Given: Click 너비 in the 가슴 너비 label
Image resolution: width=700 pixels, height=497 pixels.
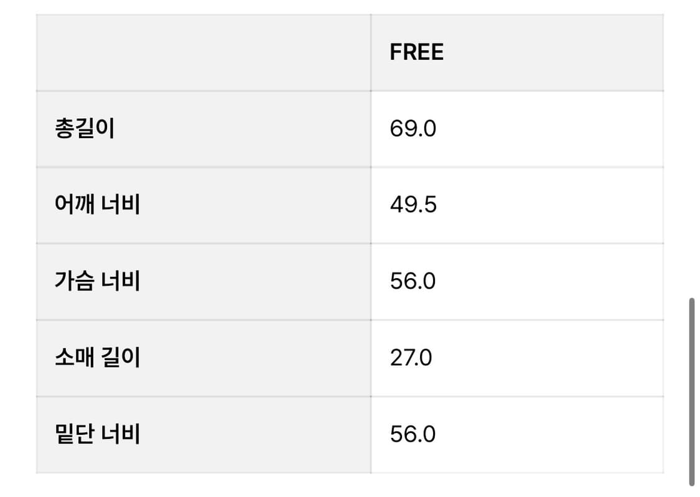Looking at the screenshot, I should (x=121, y=281).
